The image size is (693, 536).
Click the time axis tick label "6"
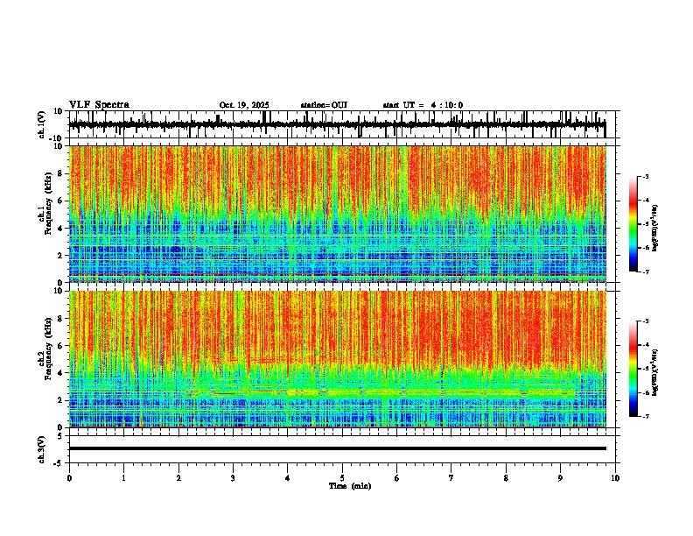point(396,478)
